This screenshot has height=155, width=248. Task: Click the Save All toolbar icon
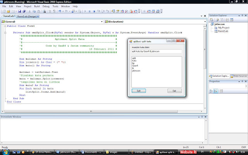point(24,11)
